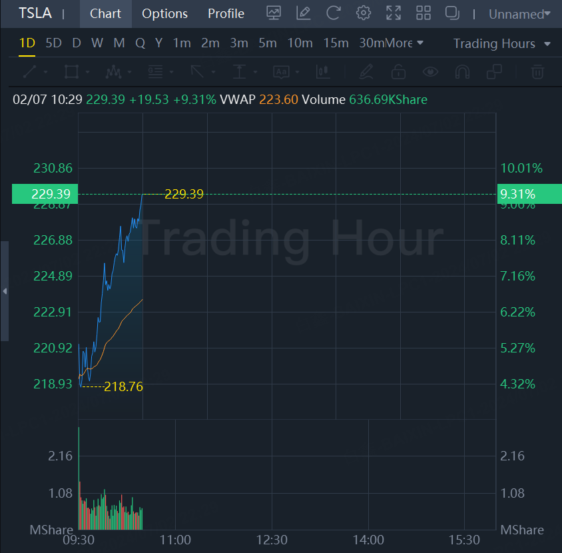Refresh the TSLA chart
562x553 pixels.
[334, 13]
